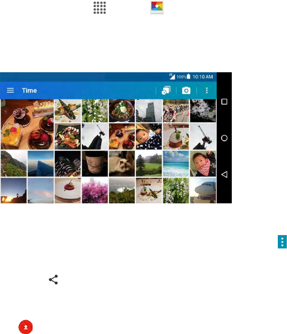
Task: Tap the albums with clock icon
Action: [x=166, y=90]
